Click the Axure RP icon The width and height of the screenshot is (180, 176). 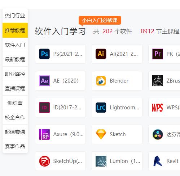coord(44,134)
